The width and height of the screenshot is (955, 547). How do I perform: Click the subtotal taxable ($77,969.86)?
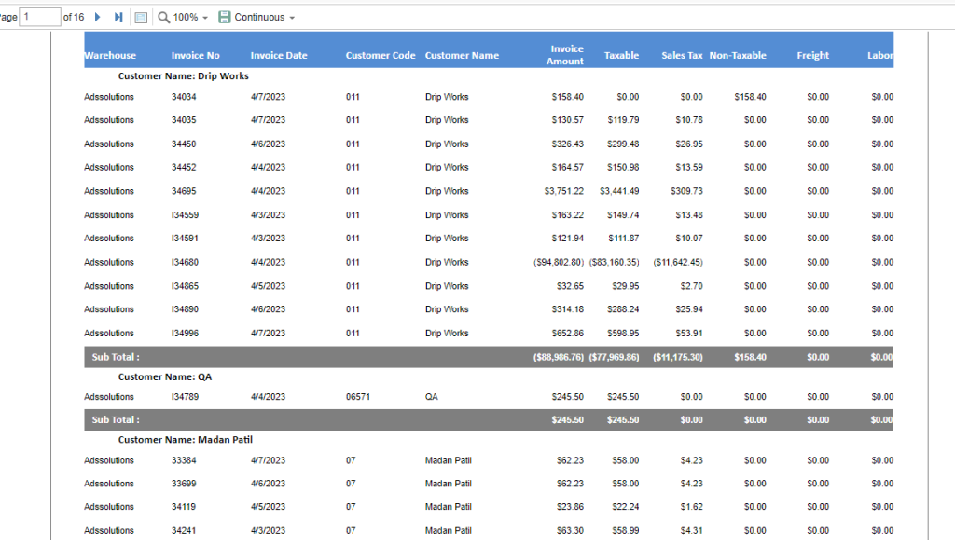[614, 357]
